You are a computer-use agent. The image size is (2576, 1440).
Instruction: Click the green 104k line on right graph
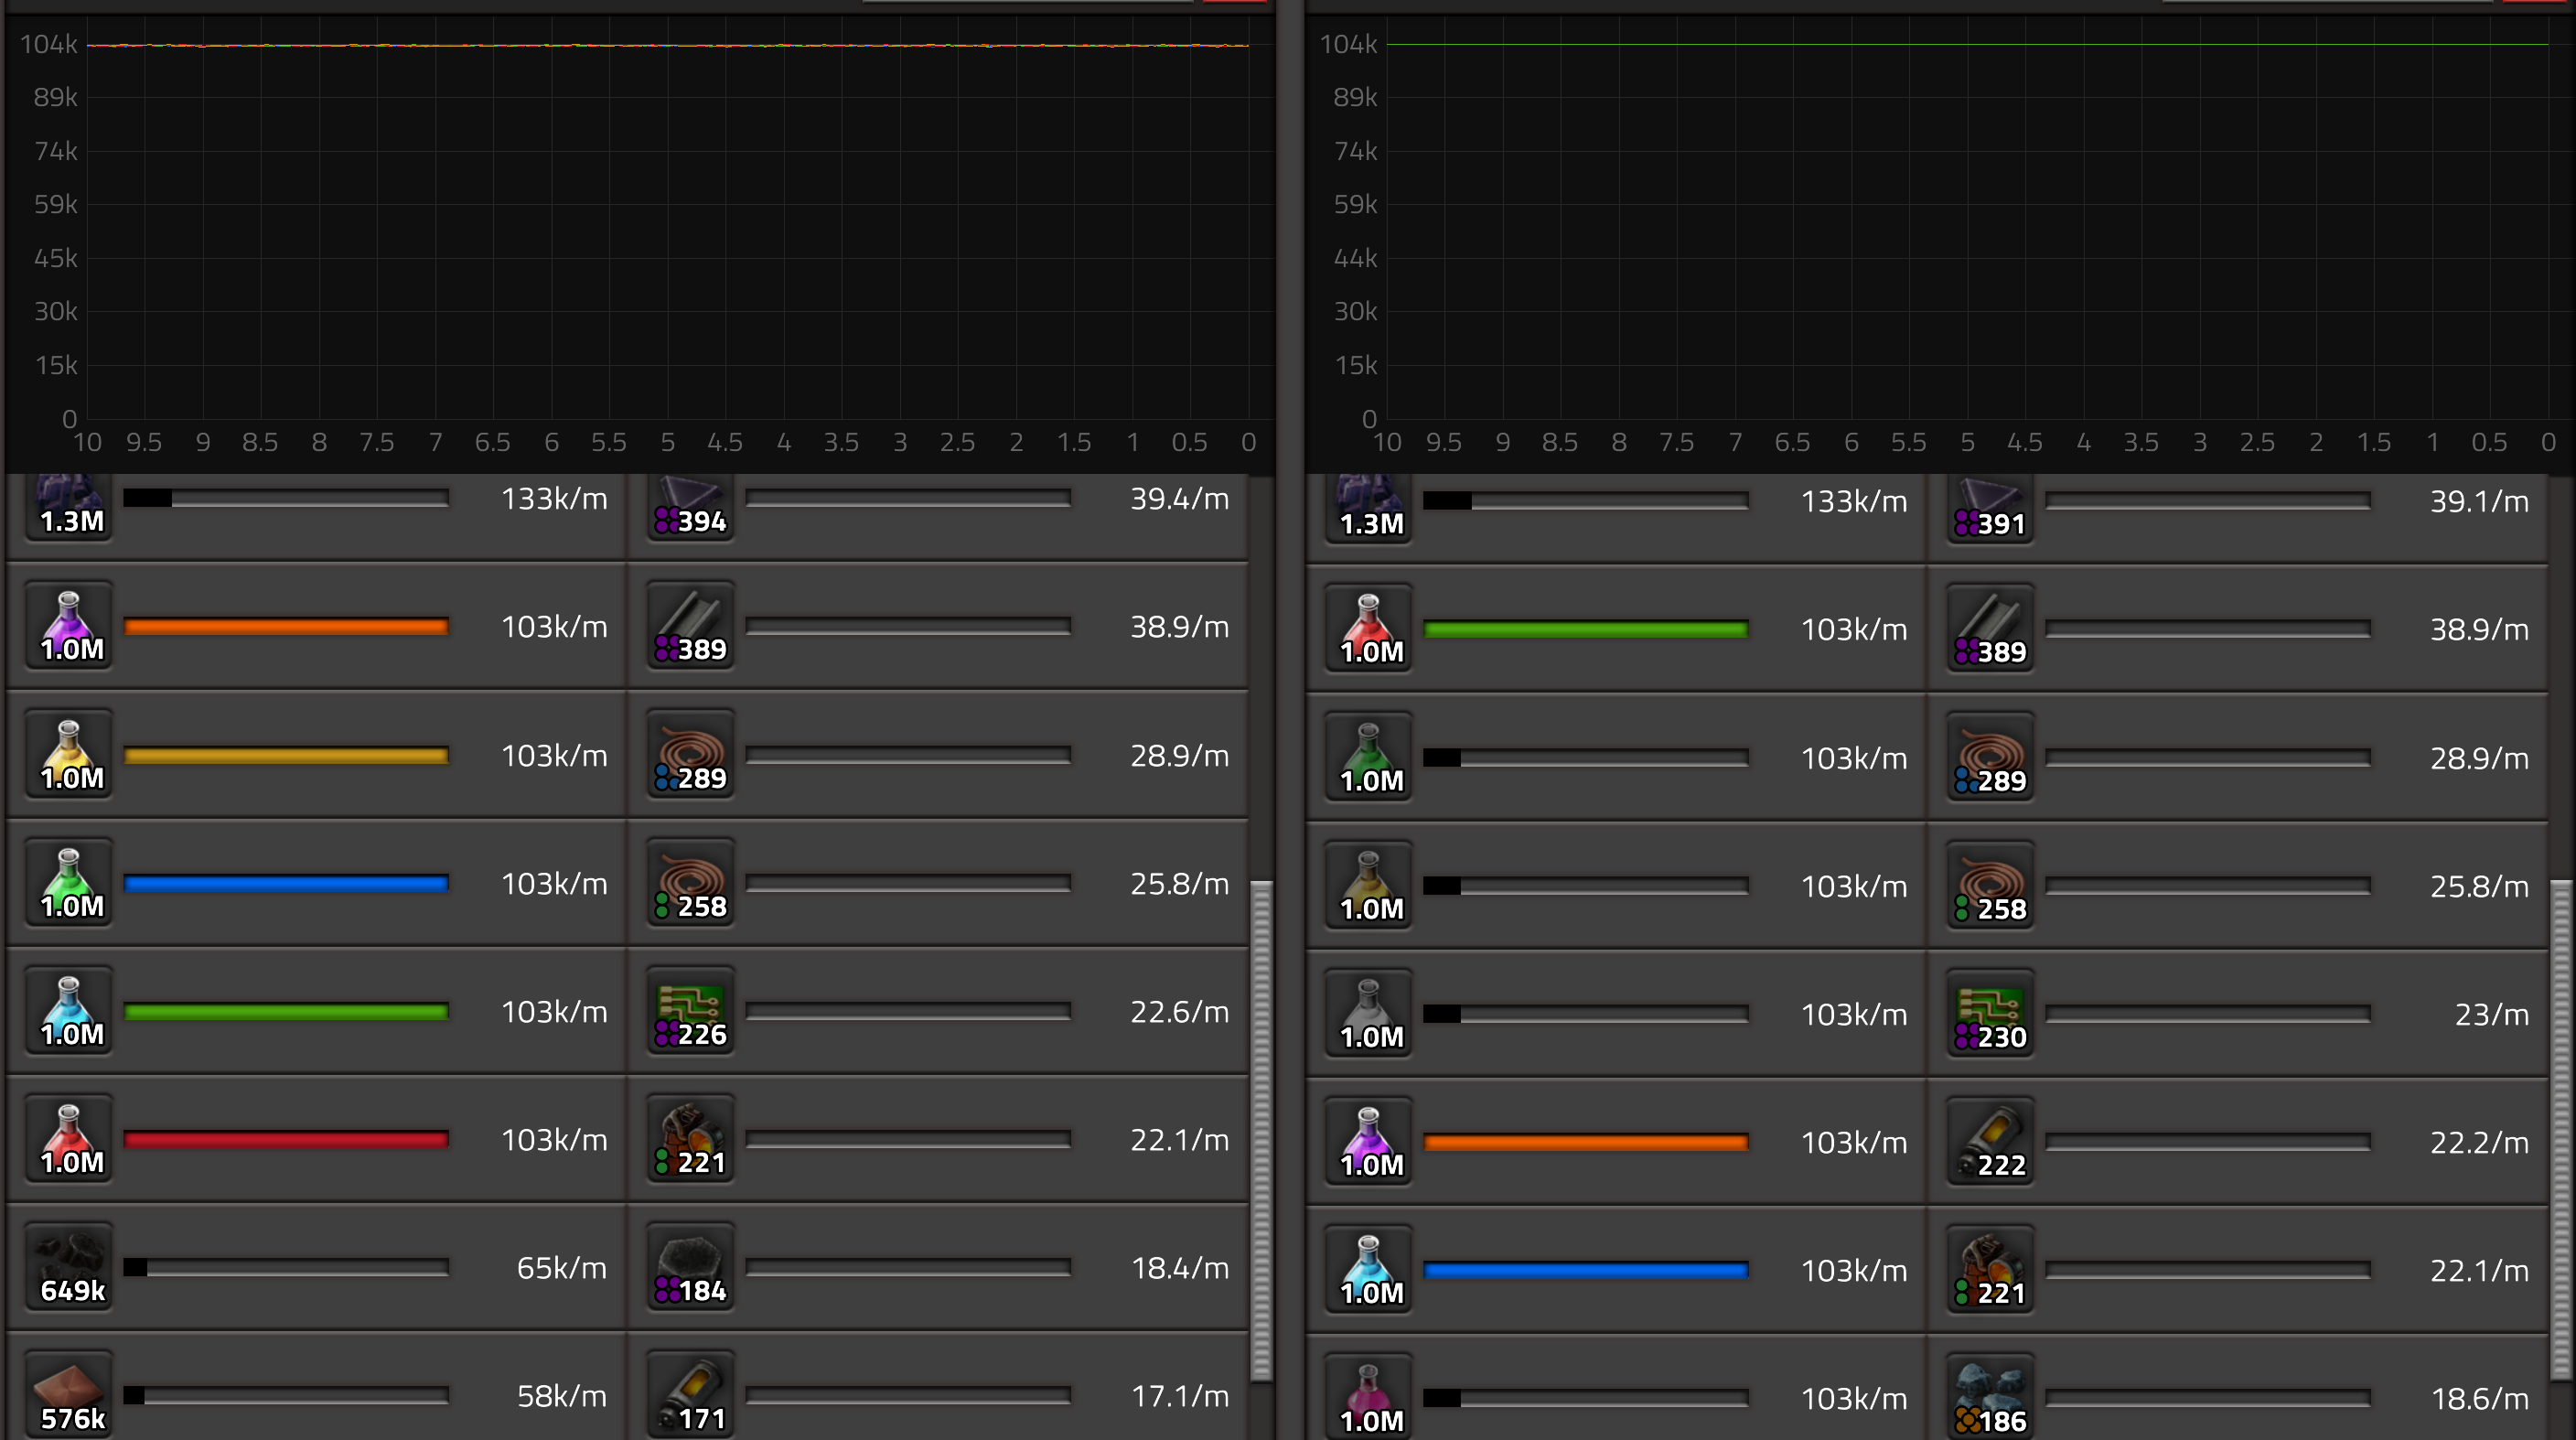(1968, 44)
